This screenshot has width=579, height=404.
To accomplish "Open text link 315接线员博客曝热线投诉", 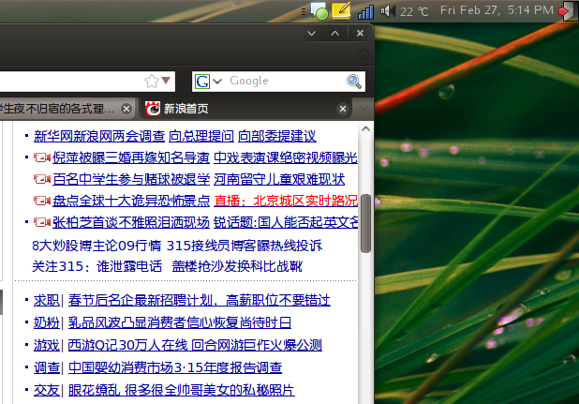I will point(245,246).
